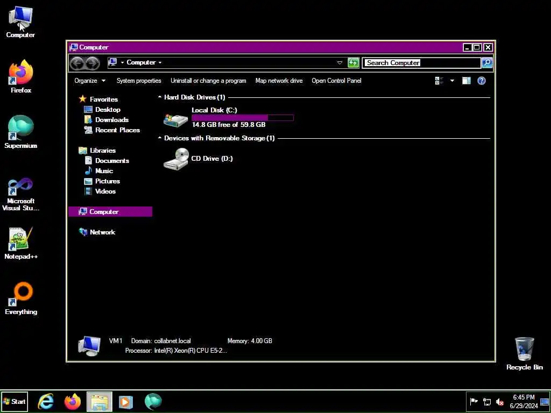Select the CD Drive (D:) icon
This screenshot has width=551, height=413.
coord(176,159)
